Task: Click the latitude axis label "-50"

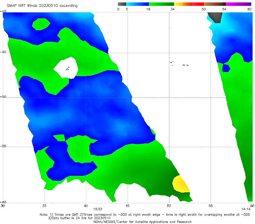Action: pyautogui.click(x=3, y=96)
